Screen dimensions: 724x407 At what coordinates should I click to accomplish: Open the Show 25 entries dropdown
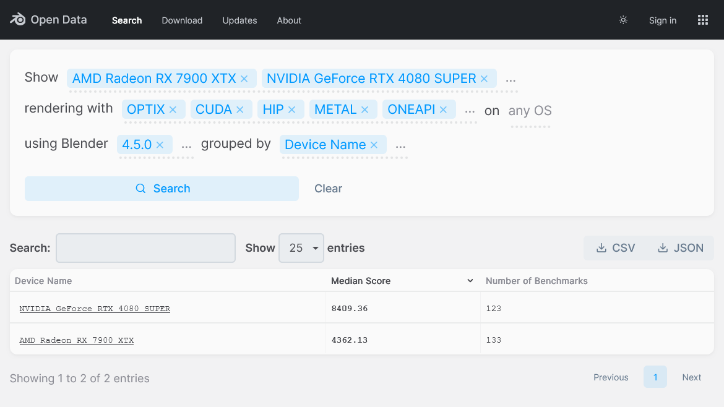[x=301, y=248]
